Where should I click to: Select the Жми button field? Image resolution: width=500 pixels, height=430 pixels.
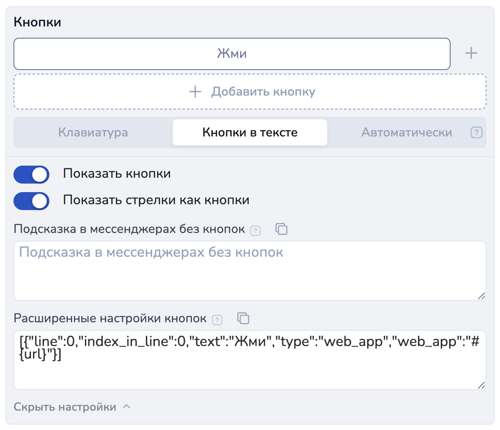(232, 54)
